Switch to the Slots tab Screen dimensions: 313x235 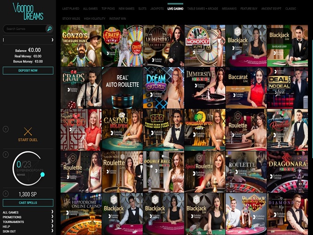click(x=142, y=9)
